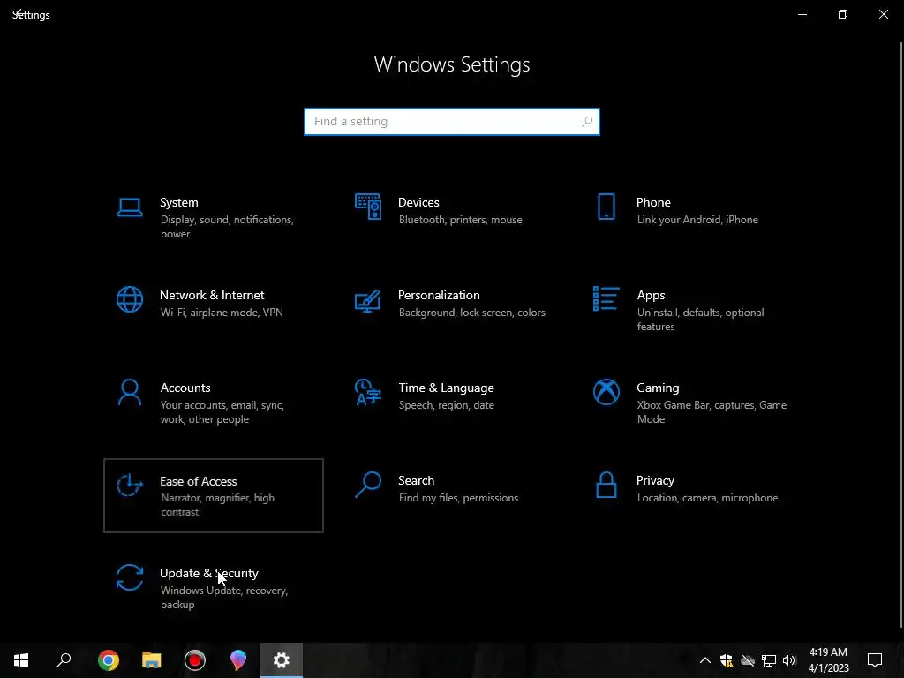The image size is (904, 678).
Task: Open the Ease of Access title
Action: (199, 481)
